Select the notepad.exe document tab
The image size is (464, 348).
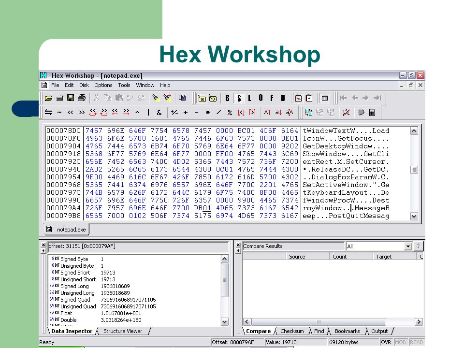(x=67, y=230)
